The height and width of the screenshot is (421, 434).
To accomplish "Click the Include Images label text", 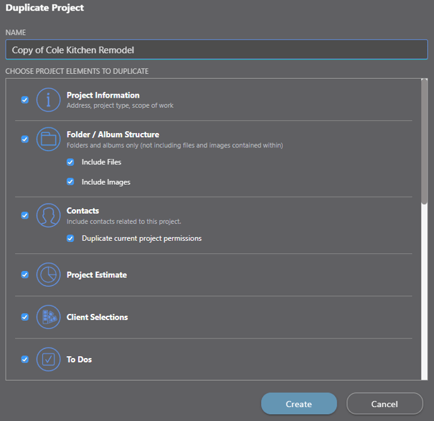I will [x=106, y=182].
